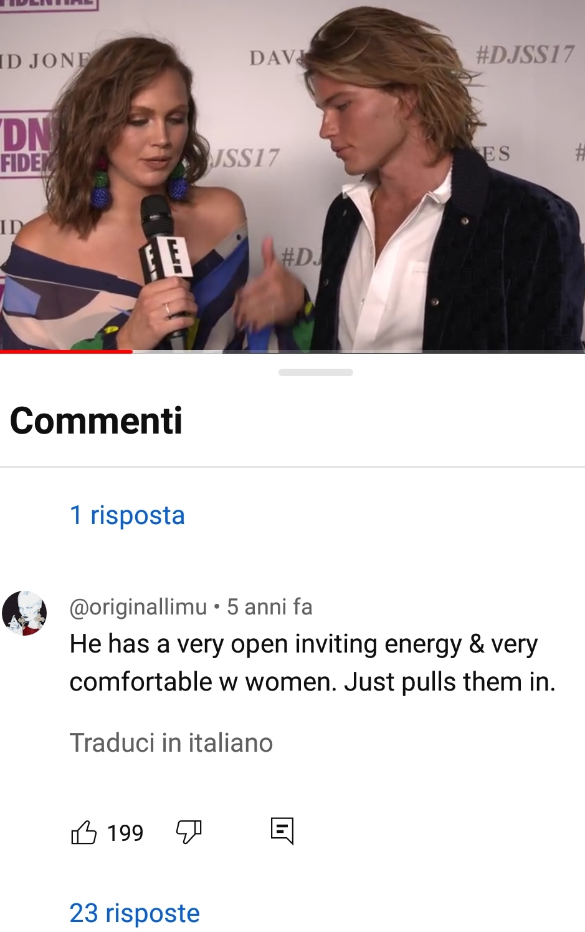Image resolution: width=585 pixels, height=932 pixels.
Task: Expand the 1 risposta thread
Action: (127, 515)
